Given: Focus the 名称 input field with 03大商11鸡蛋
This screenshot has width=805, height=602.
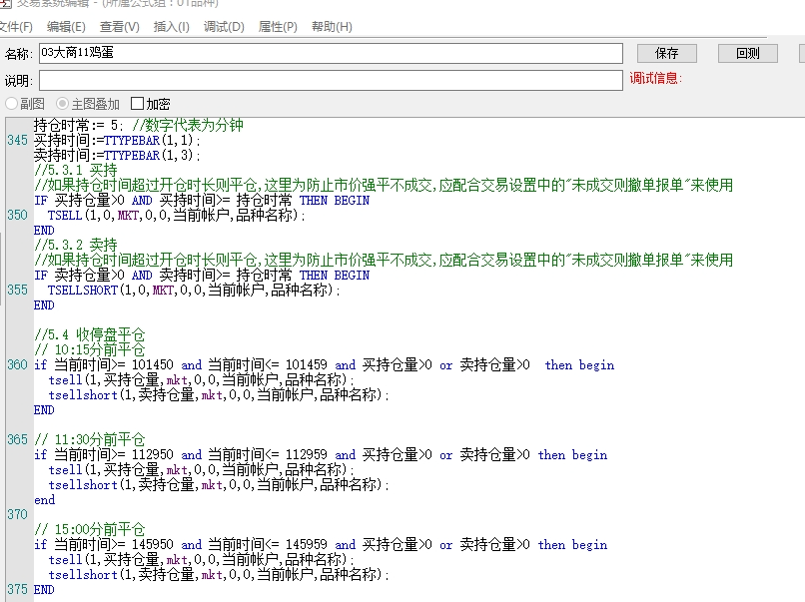Looking at the screenshot, I should click(331, 53).
